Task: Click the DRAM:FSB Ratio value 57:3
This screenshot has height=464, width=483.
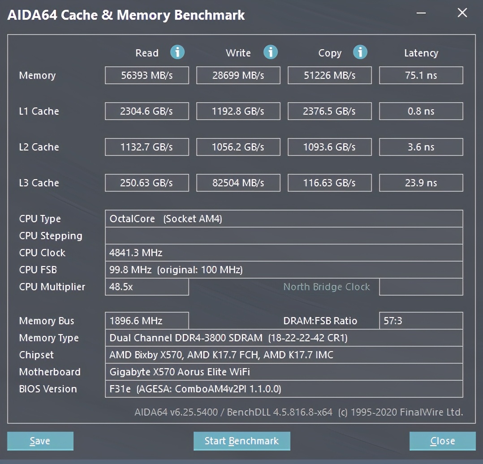Action: coord(421,320)
